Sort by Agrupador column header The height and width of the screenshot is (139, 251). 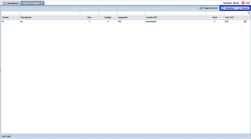pos(131,17)
